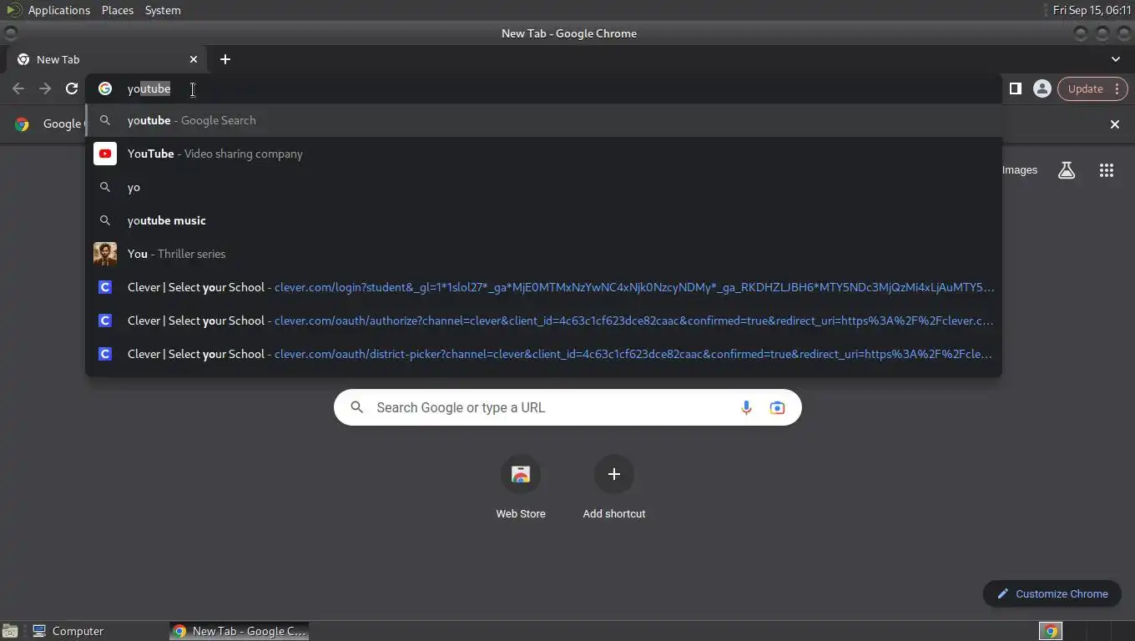Choose 'You - Thriller series' suggestion
The width and height of the screenshot is (1135, 641).
tap(543, 254)
